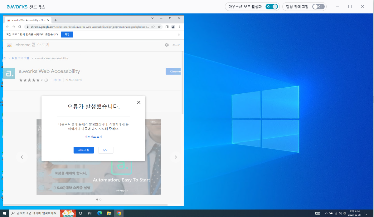Viewport: 374px width, 217px height.
Task: Click the search highlights image on the taskbar
Action: click(68, 213)
